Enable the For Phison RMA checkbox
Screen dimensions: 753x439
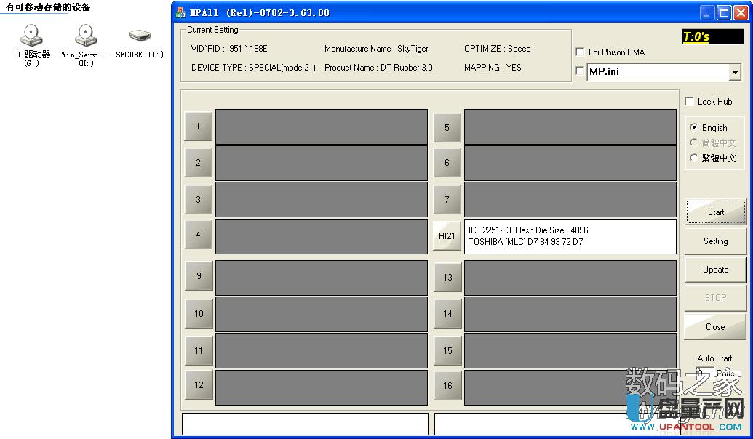pyautogui.click(x=579, y=52)
